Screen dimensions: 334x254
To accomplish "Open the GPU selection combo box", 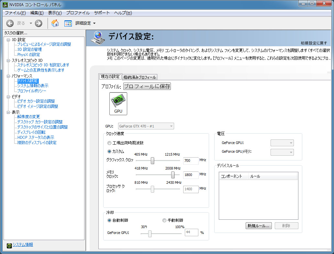I will [146, 126].
